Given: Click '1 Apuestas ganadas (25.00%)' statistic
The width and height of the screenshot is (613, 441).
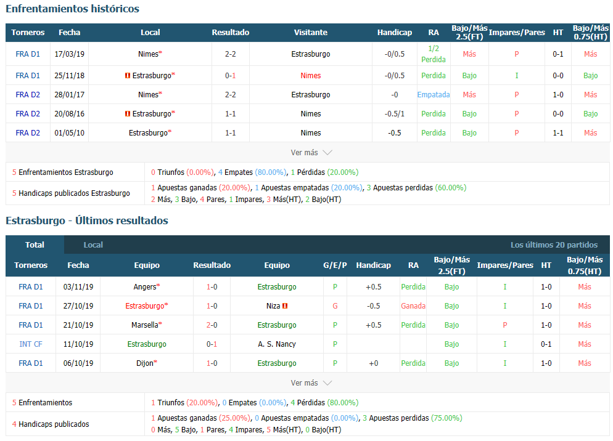Looking at the screenshot, I should click(200, 418).
